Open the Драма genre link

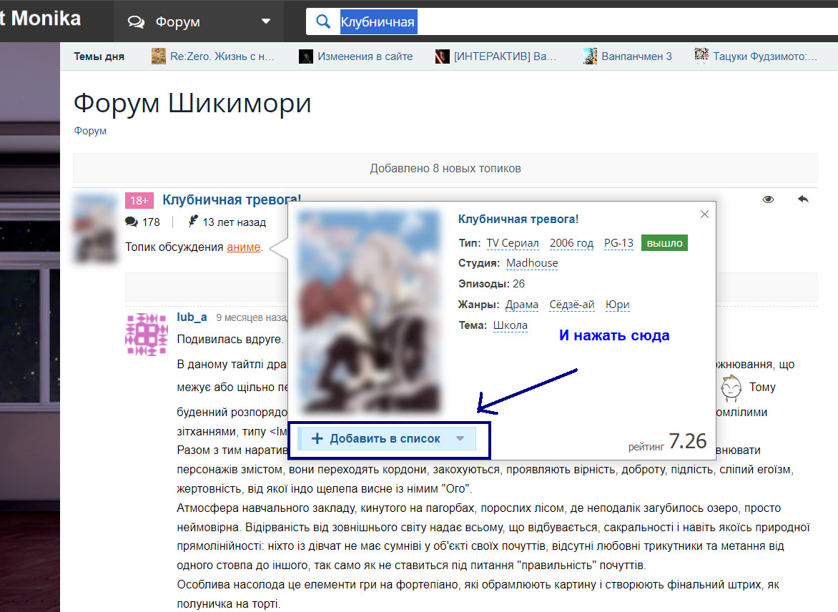tap(521, 305)
